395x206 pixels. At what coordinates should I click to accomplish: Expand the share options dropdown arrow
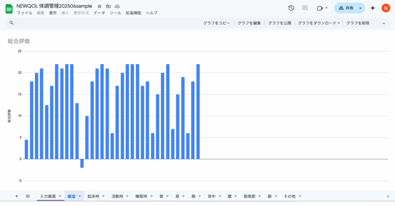tap(360, 8)
